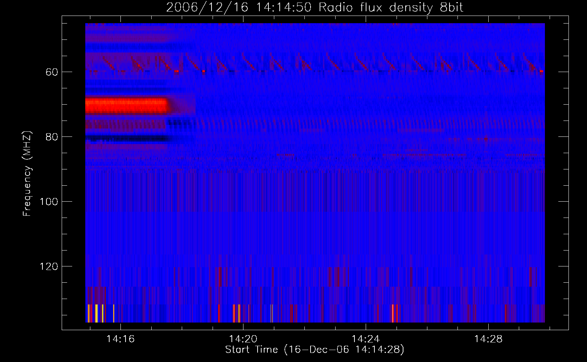Viewport: 587px width, 362px height.
Task: Click the bright red emission band near 70 MHz
Action: coord(127,106)
